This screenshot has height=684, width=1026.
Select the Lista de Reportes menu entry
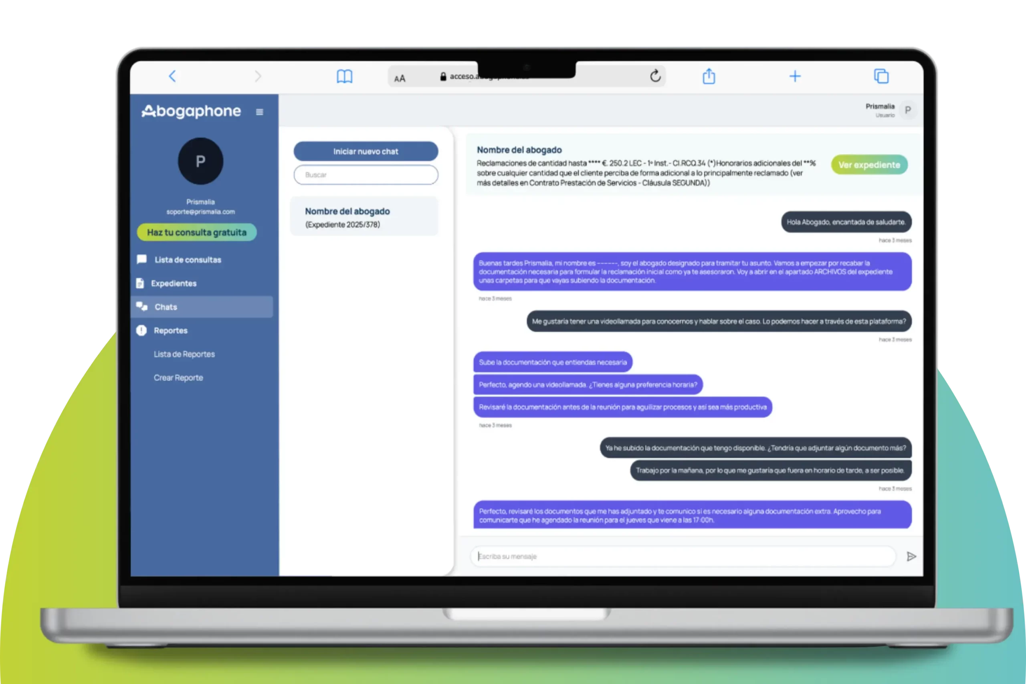(184, 354)
